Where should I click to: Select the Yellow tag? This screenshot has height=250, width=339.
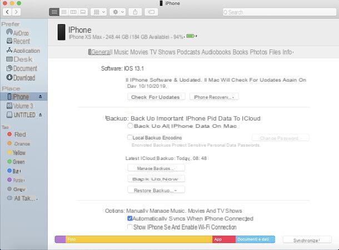point(17,153)
